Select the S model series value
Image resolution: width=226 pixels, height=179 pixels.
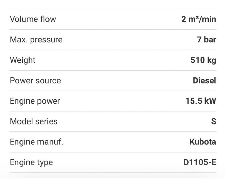coord(213,121)
